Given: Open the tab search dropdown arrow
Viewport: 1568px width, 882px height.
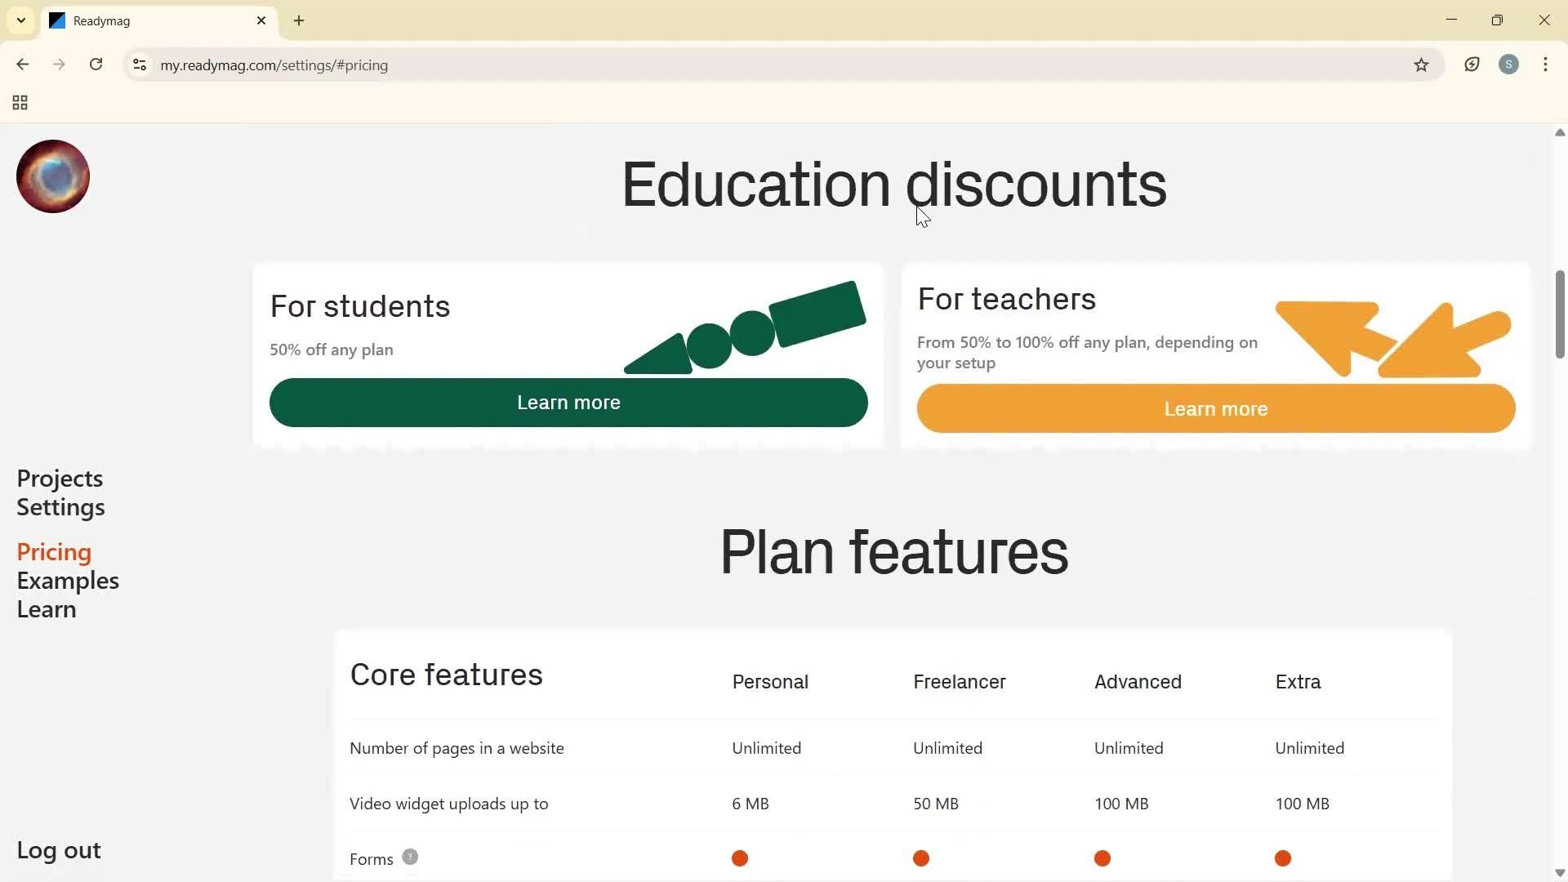Looking at the screenshot, I should (21, 21).
